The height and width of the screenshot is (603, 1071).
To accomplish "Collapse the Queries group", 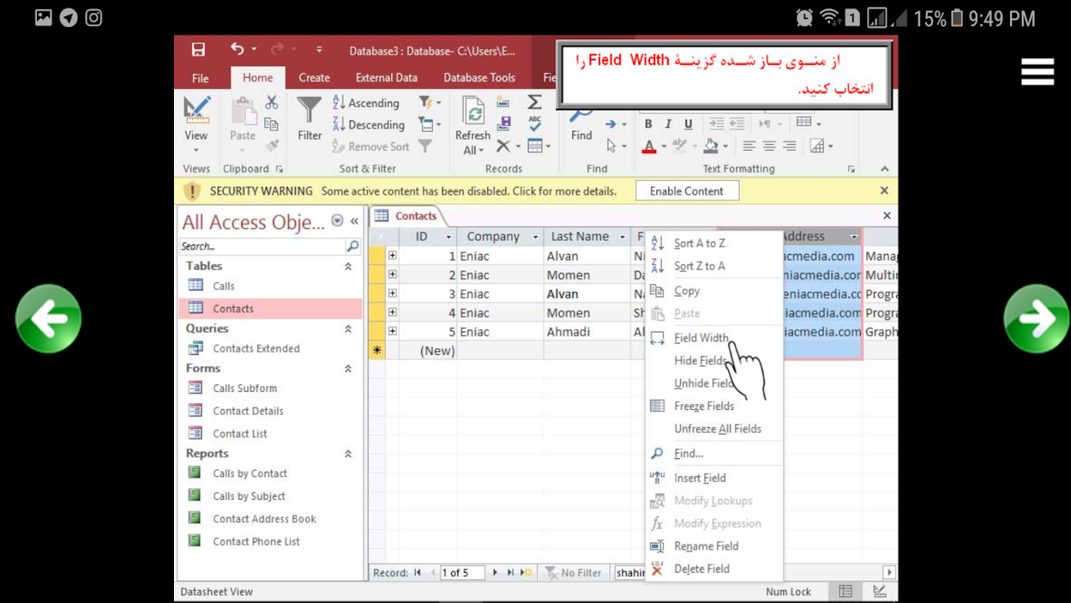I will pos(348,329).
